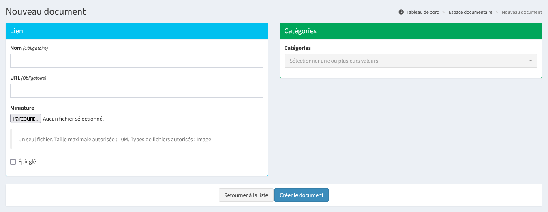Click the file size help text block

[x=115, y=140]
